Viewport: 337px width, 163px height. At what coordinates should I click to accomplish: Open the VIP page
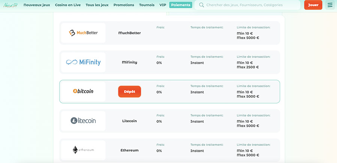tap(163, 5)
